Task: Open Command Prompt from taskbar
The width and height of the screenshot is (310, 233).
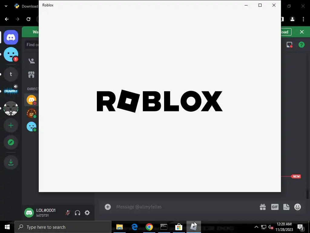Action: pyautogui.click(x=164, y=227)
